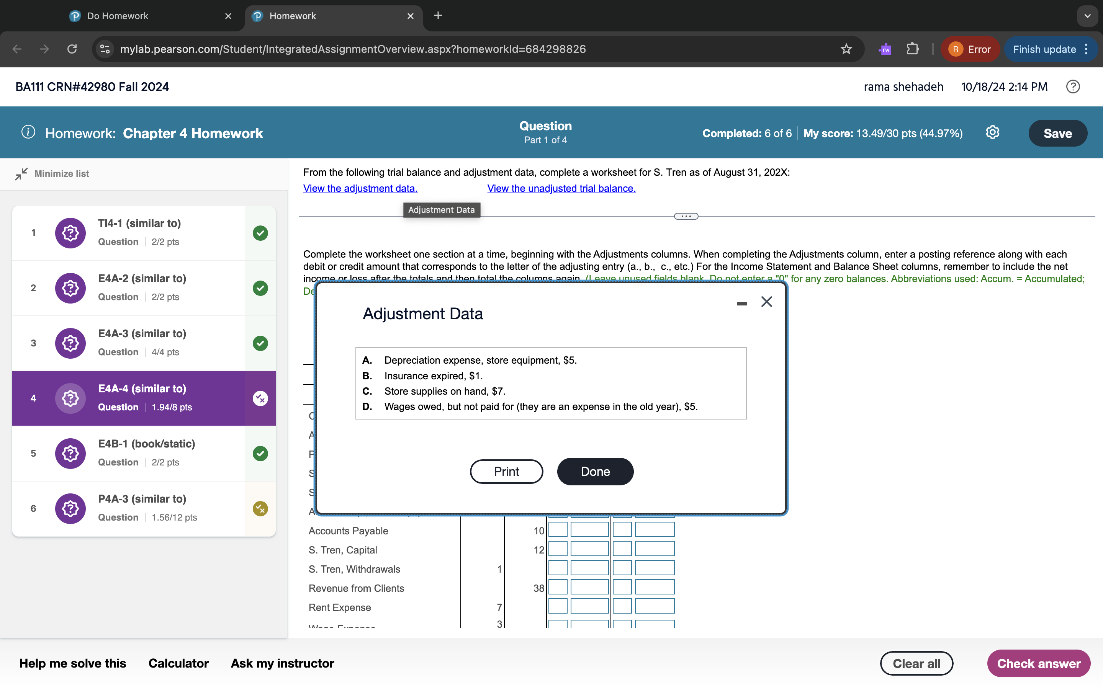Click the Minimize list icon
The width and height of the screenshot is (1103, 689).
21,174
